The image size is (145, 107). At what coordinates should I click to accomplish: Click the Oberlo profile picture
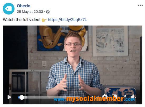point(9,9)
